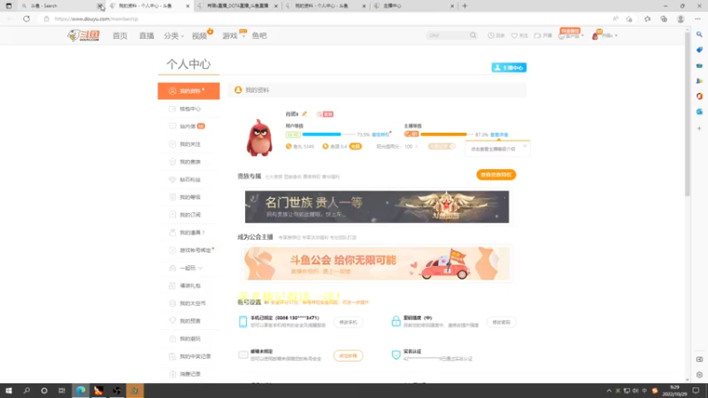The height and width of the screenshot is (398, 708).
Task: Open the 客户端 client dropdown in header
Action: pos(571,35)
